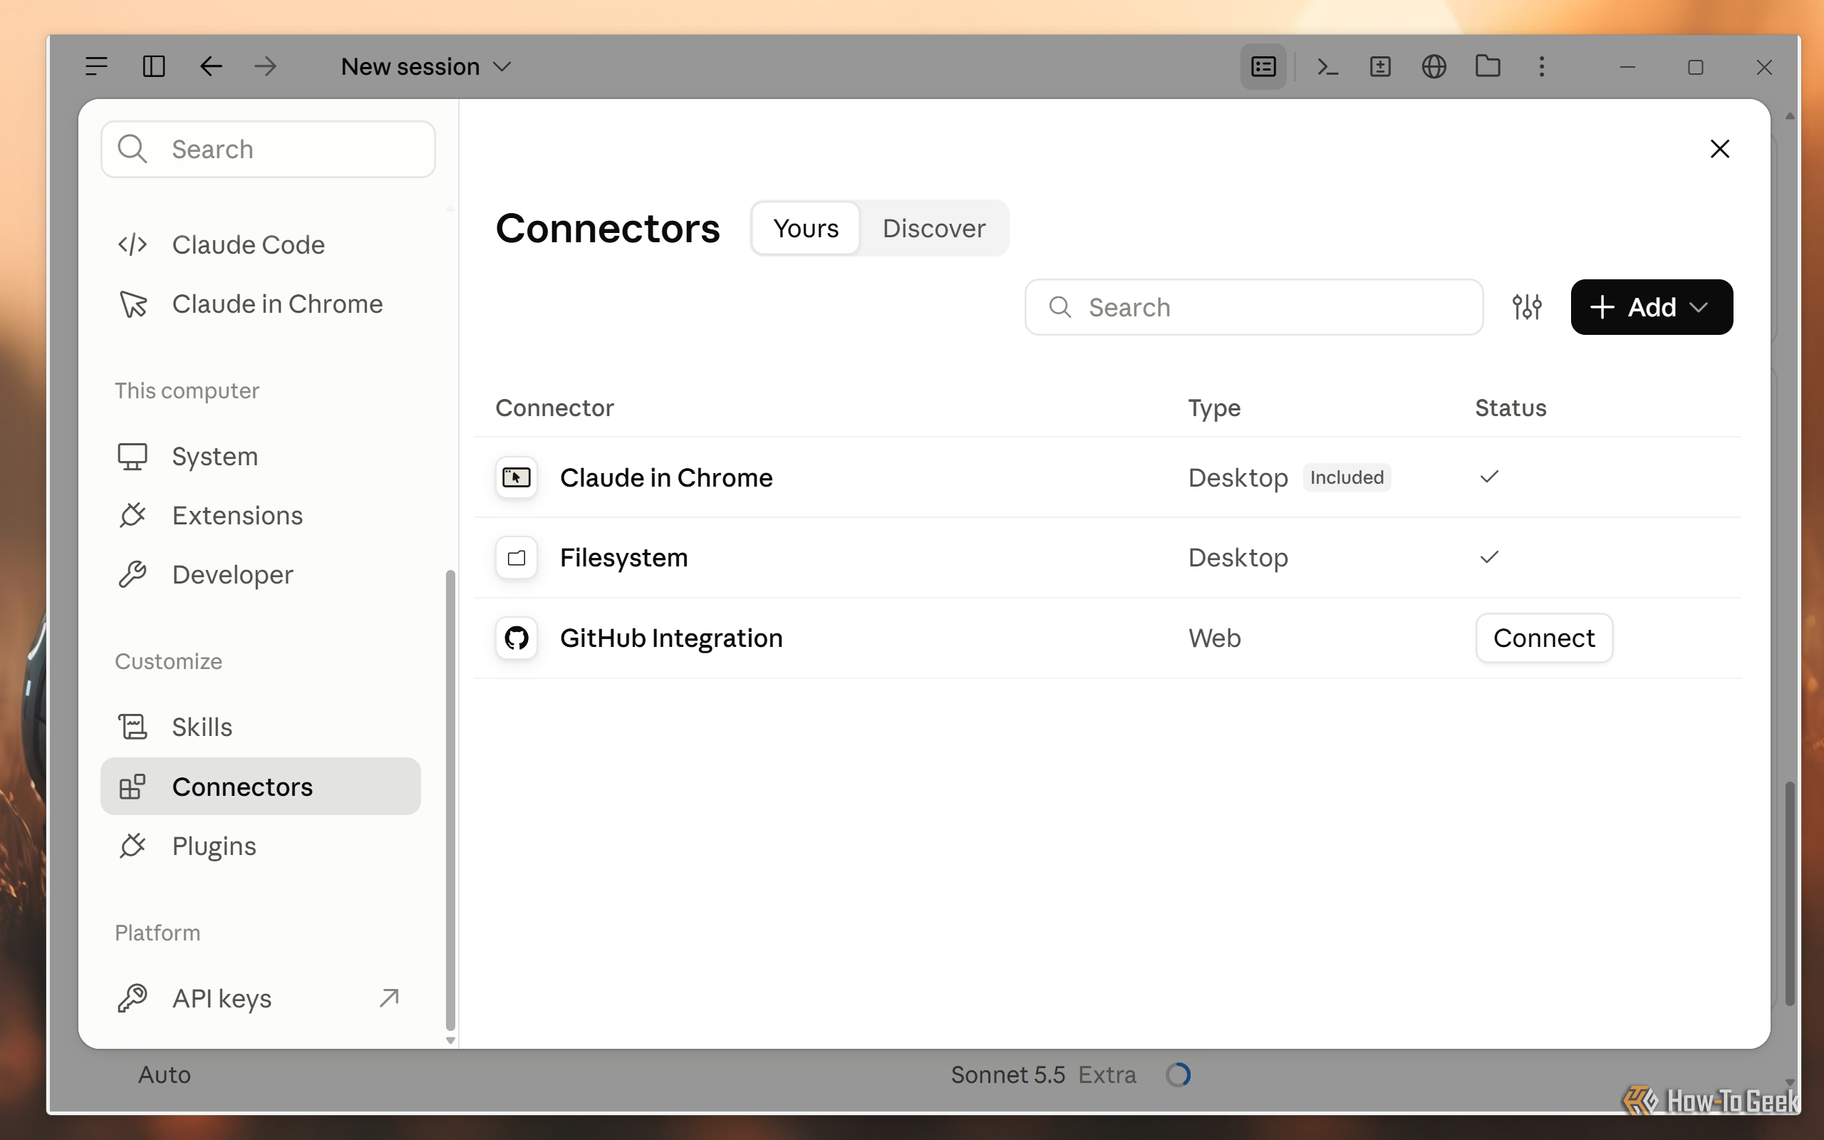The width and height of the screenshot is (1824, 1140).
Task: Go to Skills in Customize
Action: click(x=260, y=727)
